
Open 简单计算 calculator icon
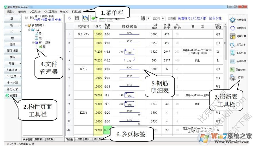pos(232,36)
